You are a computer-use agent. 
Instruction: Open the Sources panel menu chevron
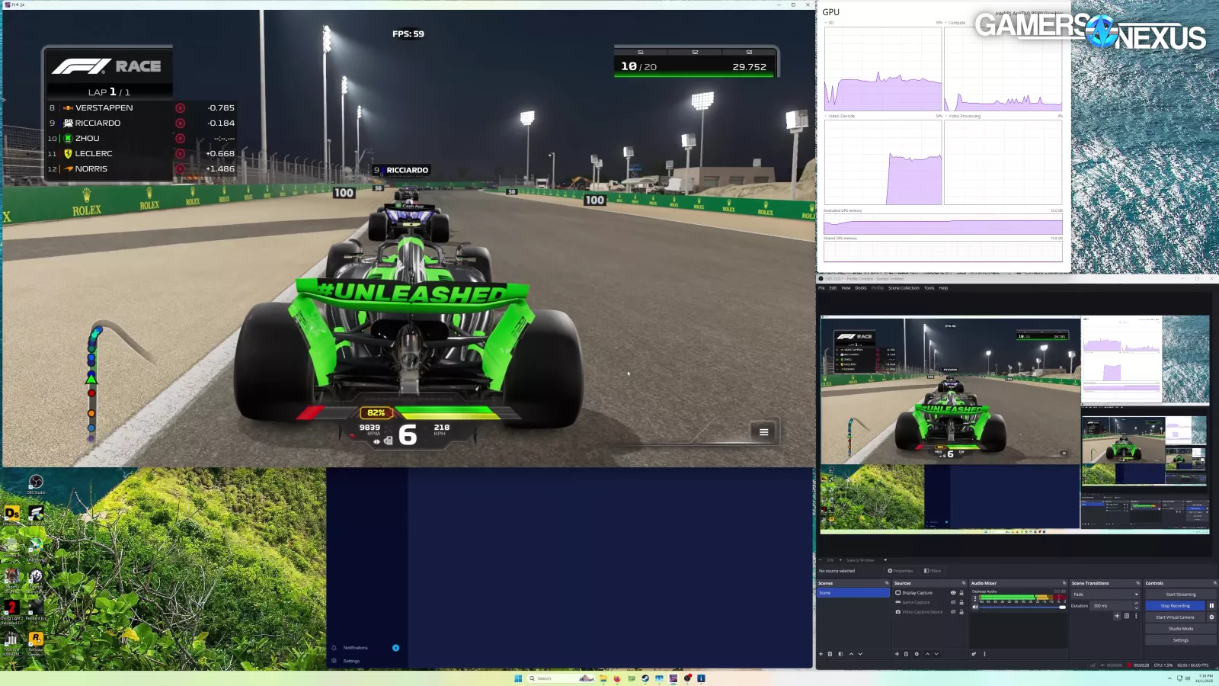click(x=964, y=583)
